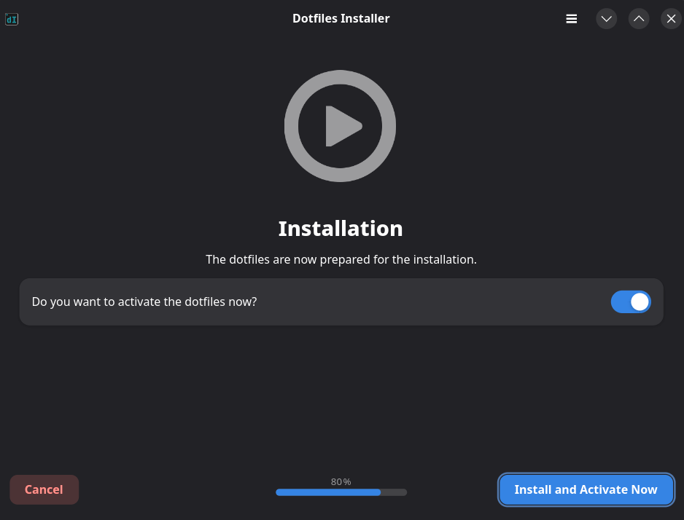Viewport: 684px width, 520px height.
Task: Click the Installation heading
Action: 341,229
